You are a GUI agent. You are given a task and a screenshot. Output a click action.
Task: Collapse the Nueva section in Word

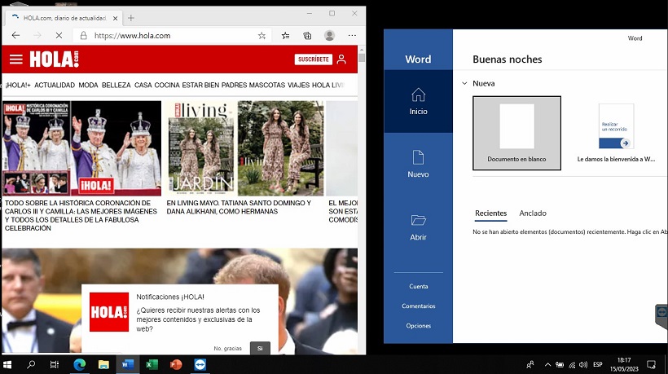click(464, 83)
